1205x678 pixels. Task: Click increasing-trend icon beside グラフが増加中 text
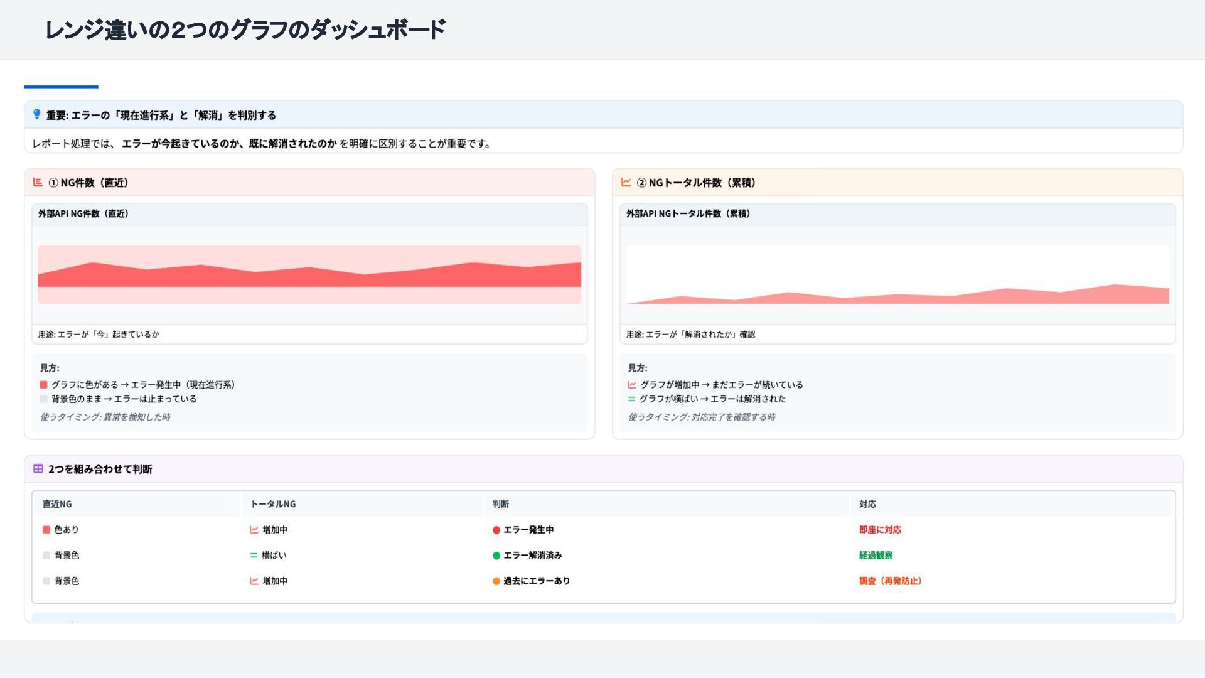[632, 385]
